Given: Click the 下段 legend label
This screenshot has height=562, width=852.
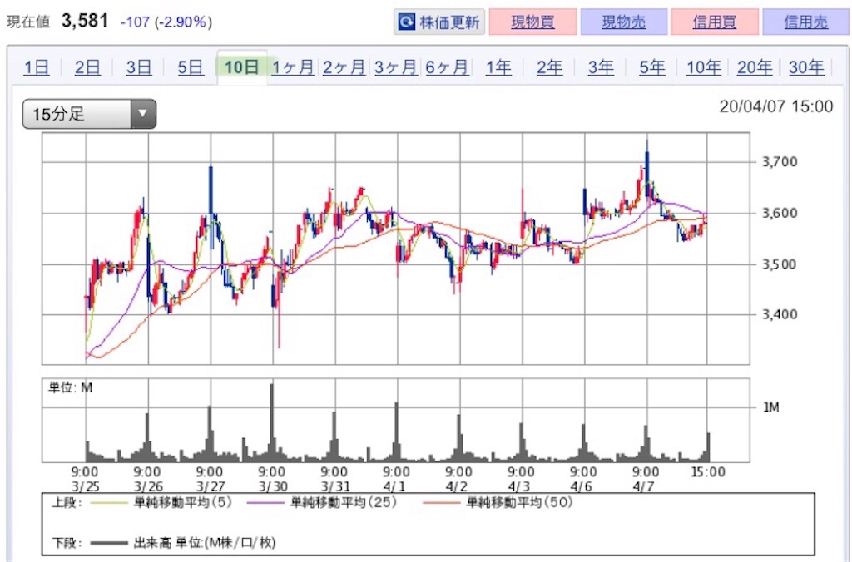Looking at the screenshot, I should click(x=67, y=542).
